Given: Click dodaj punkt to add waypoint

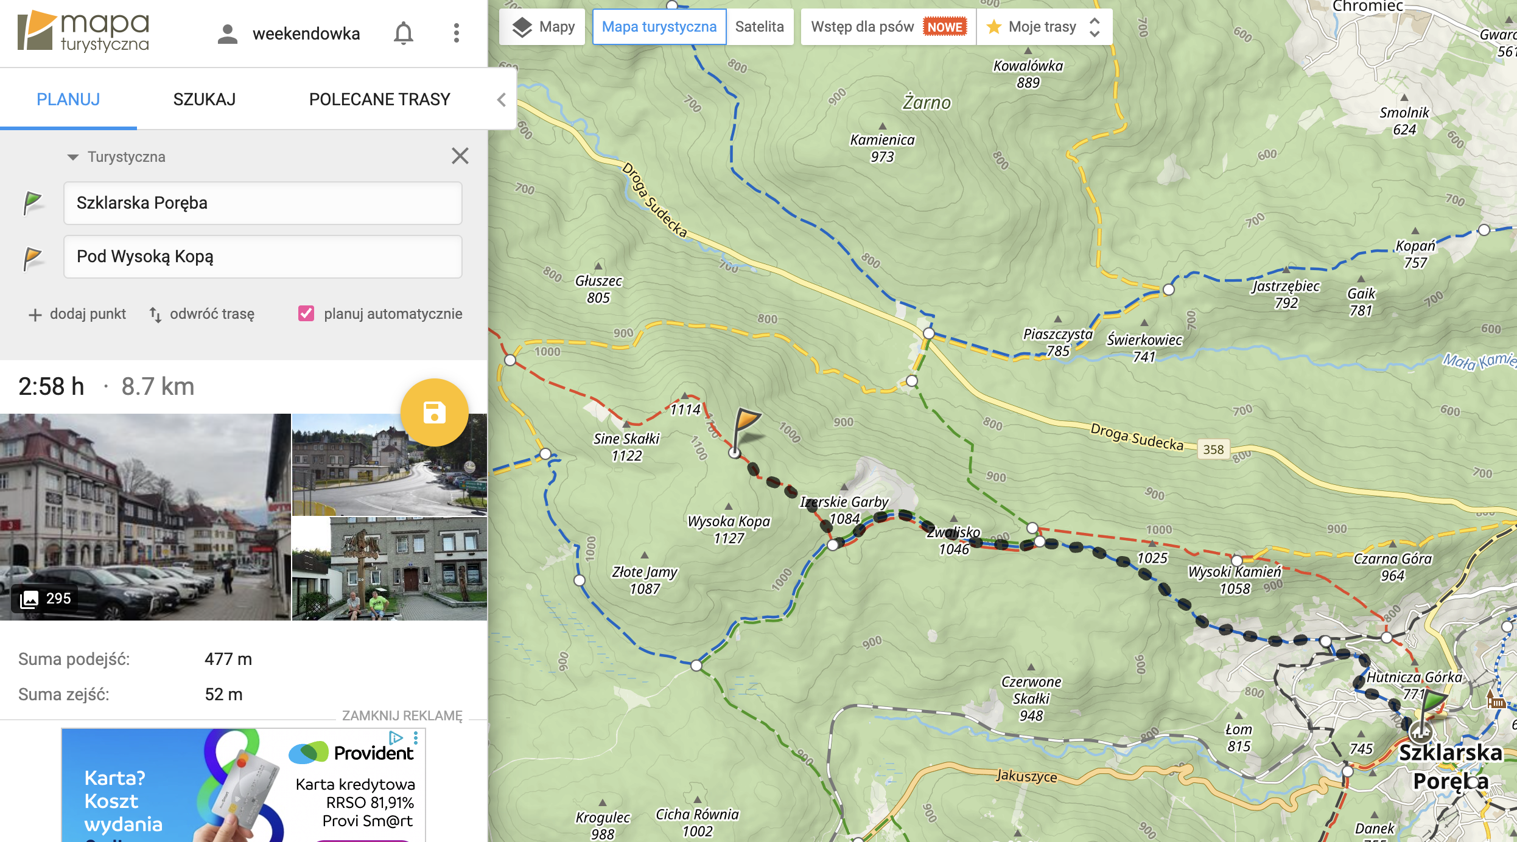Looking at the screenshot, I should [77, 314].
